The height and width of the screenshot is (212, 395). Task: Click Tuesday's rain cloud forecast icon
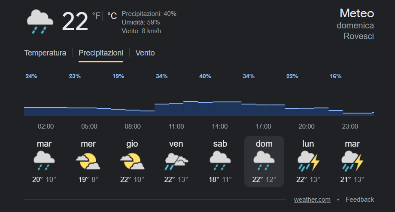[x=45, y=161]
